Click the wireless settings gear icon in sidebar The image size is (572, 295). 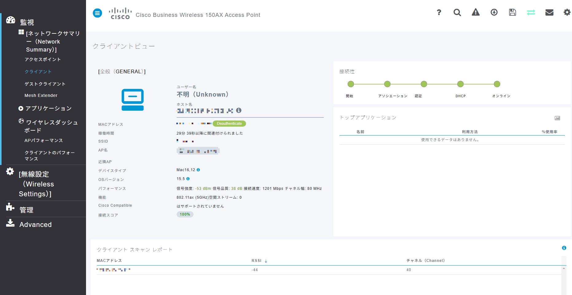10,171
